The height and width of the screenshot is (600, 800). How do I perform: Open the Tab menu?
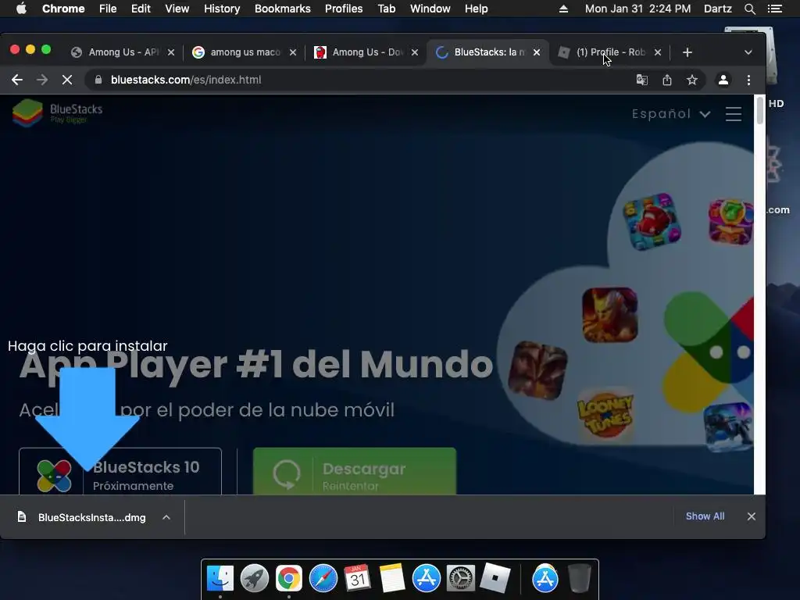tap(387, 9)
